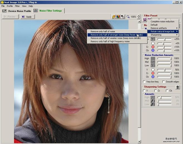Click the noise level texture icon at +25%
The width and height of the screenshot is (183, 144).
click(153, 39)
